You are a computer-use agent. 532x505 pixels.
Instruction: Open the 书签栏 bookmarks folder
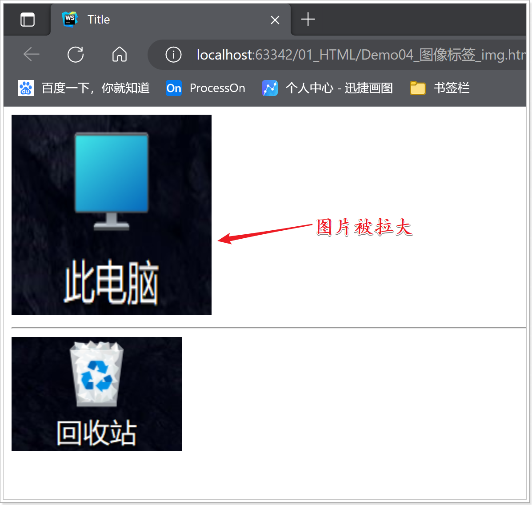(440, 88)
